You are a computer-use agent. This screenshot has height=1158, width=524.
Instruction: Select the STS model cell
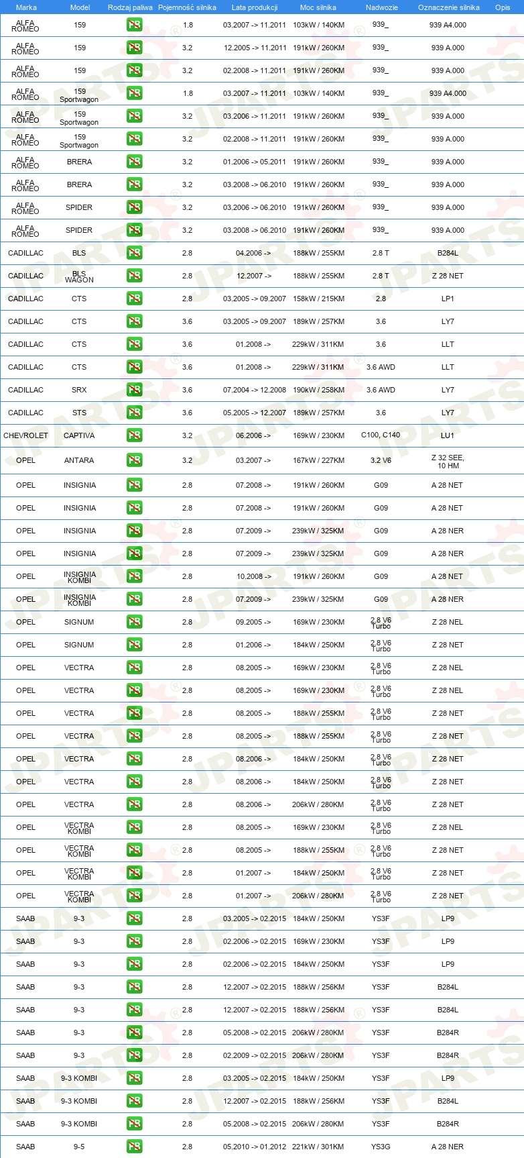(x=79, y=413)
